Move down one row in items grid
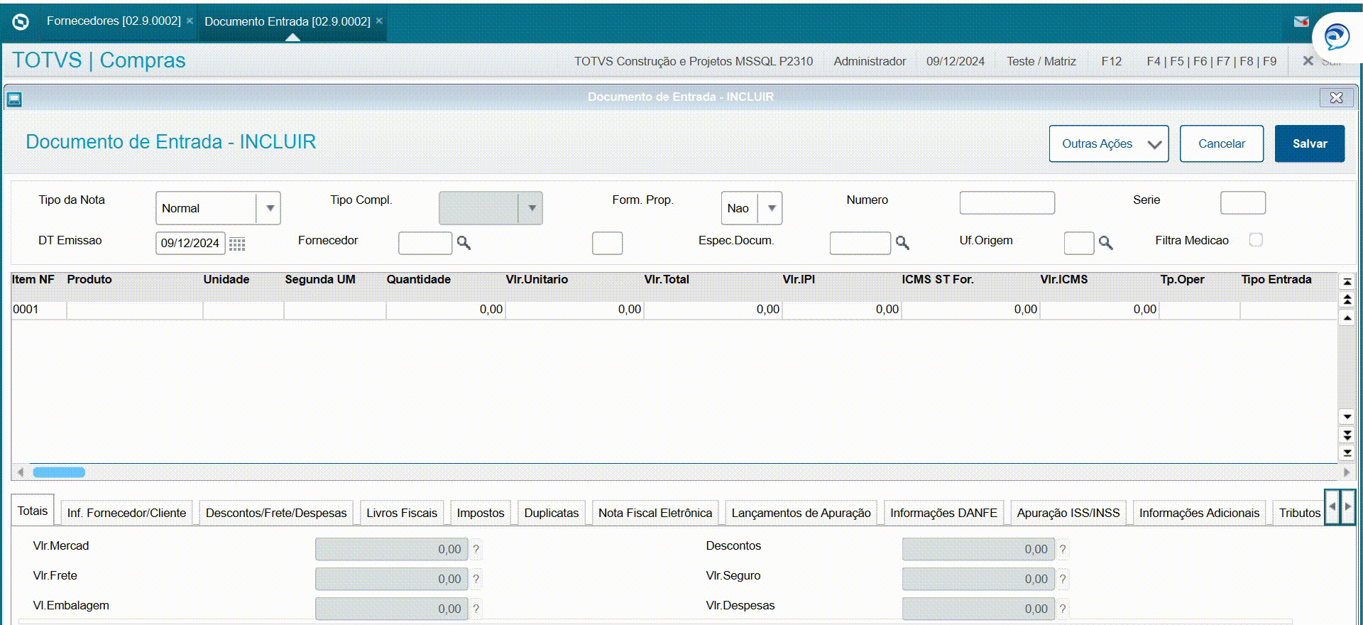 click(1347, 416)
